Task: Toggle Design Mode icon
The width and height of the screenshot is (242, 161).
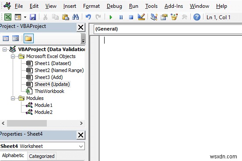Action: [141, 17]
